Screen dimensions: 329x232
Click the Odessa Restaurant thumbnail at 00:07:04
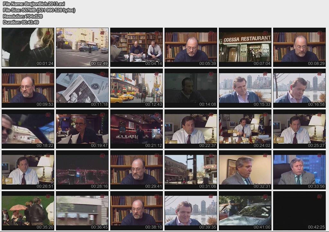(245, 47)
